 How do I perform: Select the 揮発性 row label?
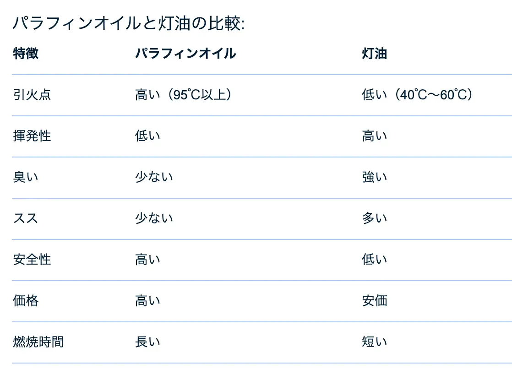pos(32,136)
